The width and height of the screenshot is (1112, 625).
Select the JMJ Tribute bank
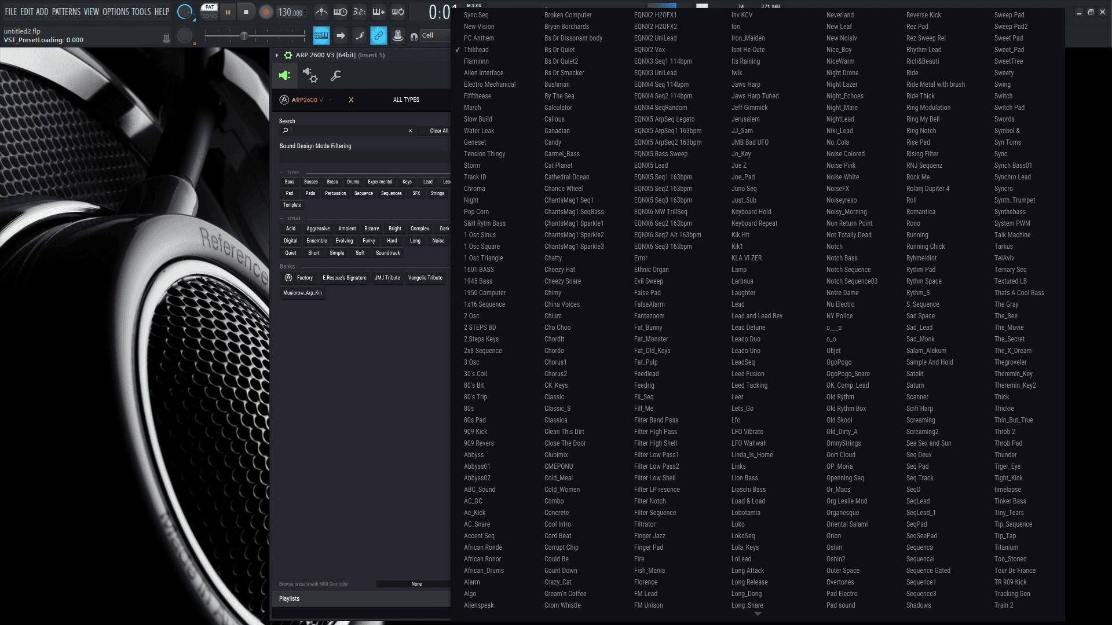click(x=387, y=278)
